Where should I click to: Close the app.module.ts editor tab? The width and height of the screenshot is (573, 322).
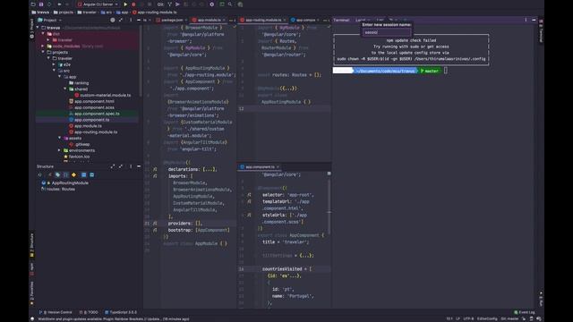(x=224, y=20)
